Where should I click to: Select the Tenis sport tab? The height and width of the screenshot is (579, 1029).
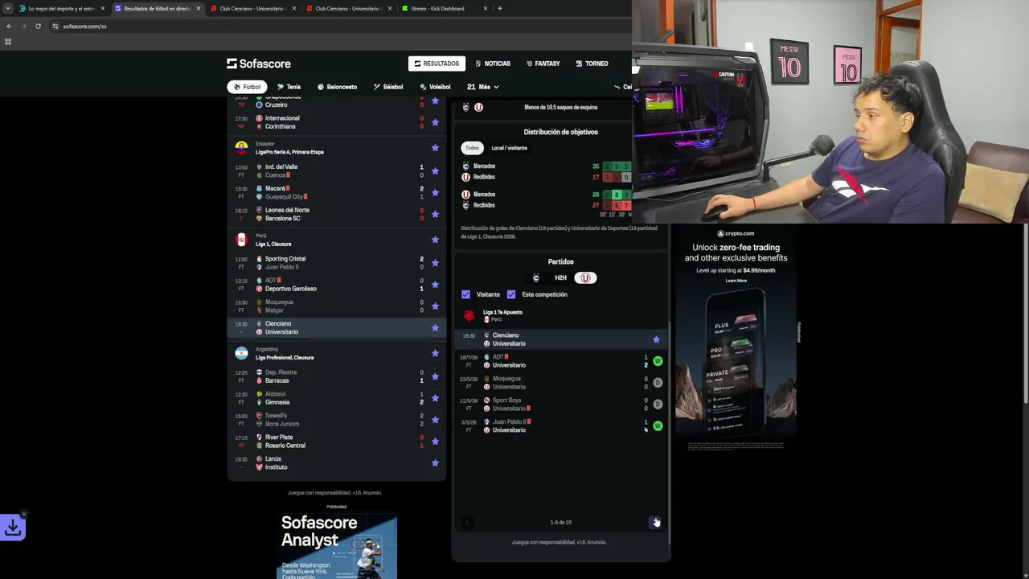[x=289, y=87]
